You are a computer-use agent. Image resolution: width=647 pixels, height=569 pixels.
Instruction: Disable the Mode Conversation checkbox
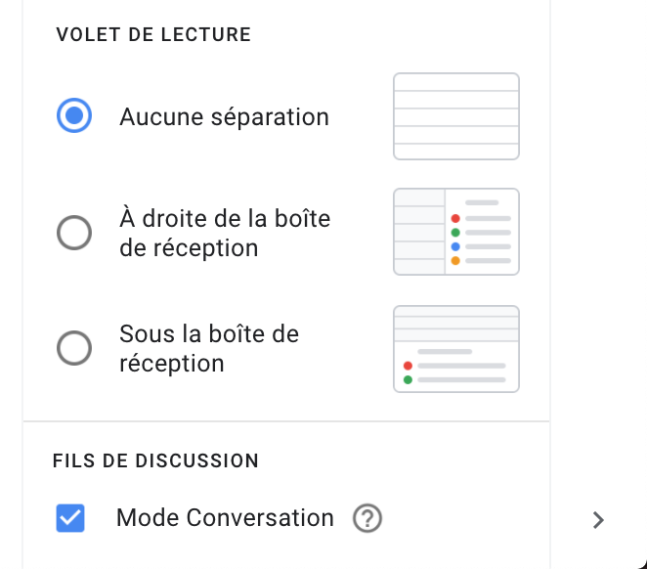[x=70, y=518]
